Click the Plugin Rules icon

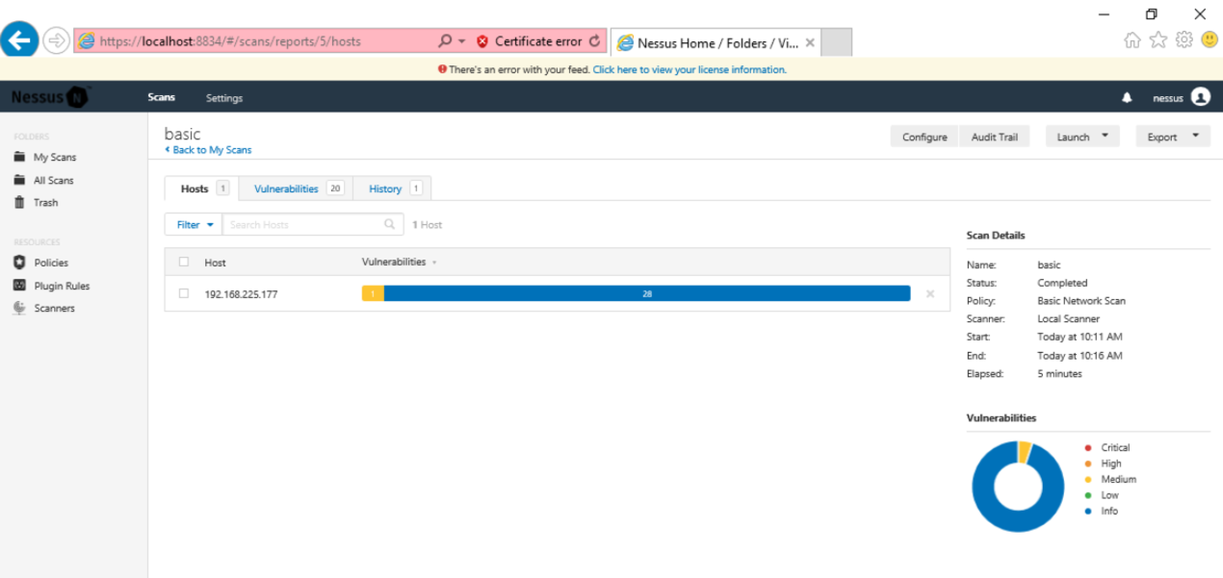coord(19,286)
